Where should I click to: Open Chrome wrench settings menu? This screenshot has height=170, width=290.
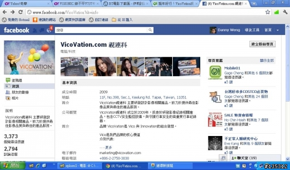(285, 12)
